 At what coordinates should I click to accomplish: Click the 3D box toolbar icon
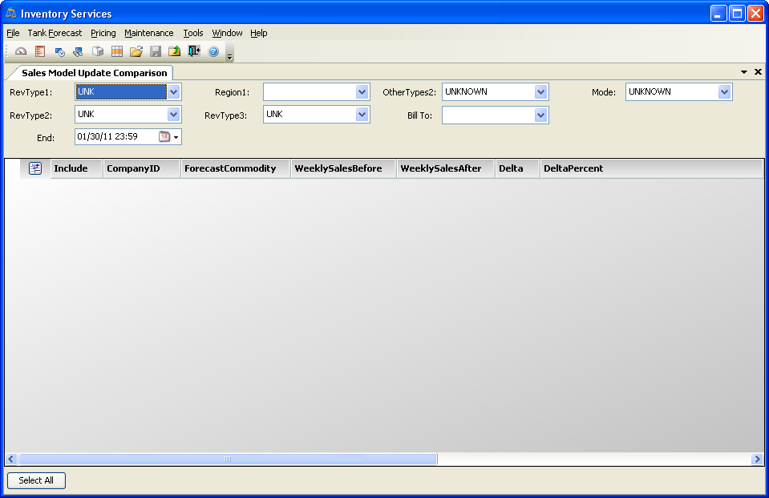coord(97,51)
